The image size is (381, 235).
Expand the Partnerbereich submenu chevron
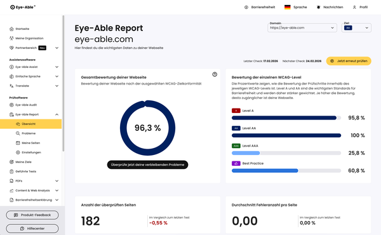point(57,48)
